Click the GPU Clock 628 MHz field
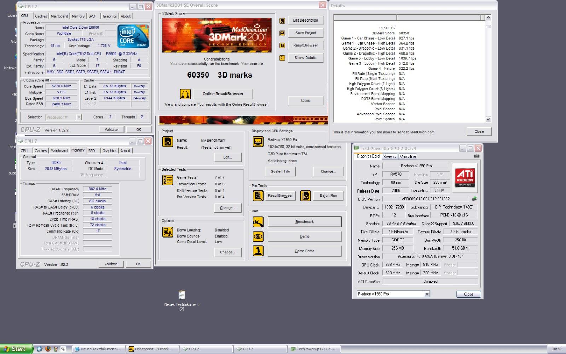Image resolution: width=566 pixels, height=354 pixels. [393, 265]
